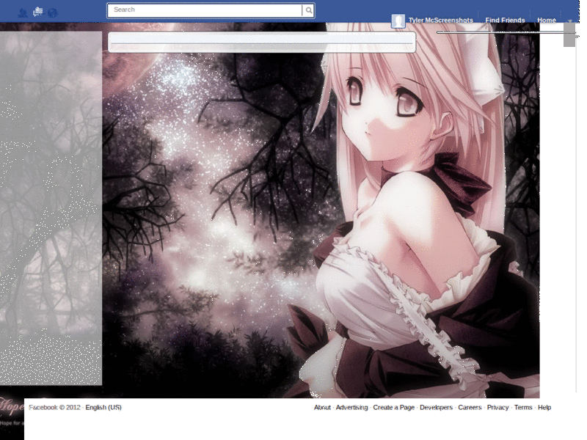Open the Developers footer link
587x440 pixels.
pyautogui.click(x=436, y=408)
